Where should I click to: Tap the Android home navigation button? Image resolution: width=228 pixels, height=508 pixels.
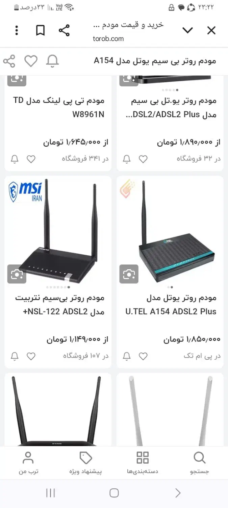pyautogui.click(x=114, y=493)
